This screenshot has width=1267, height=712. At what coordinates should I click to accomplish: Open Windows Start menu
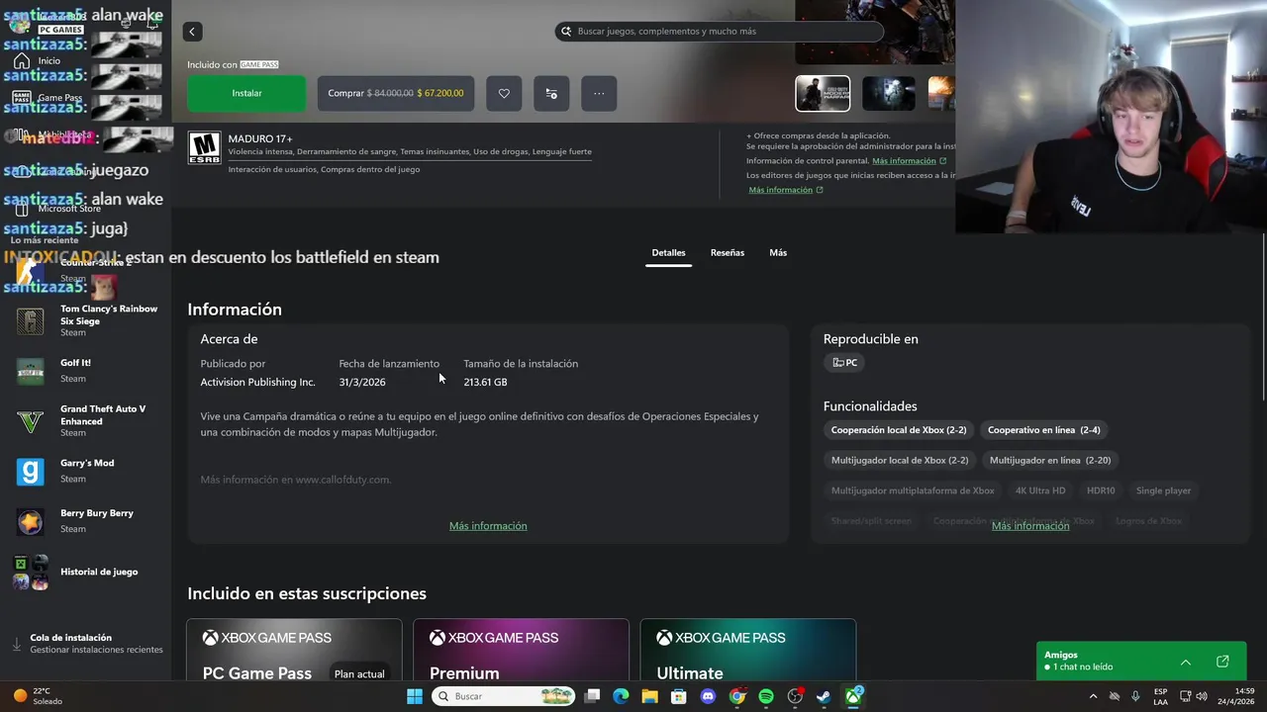coord(415,696)
